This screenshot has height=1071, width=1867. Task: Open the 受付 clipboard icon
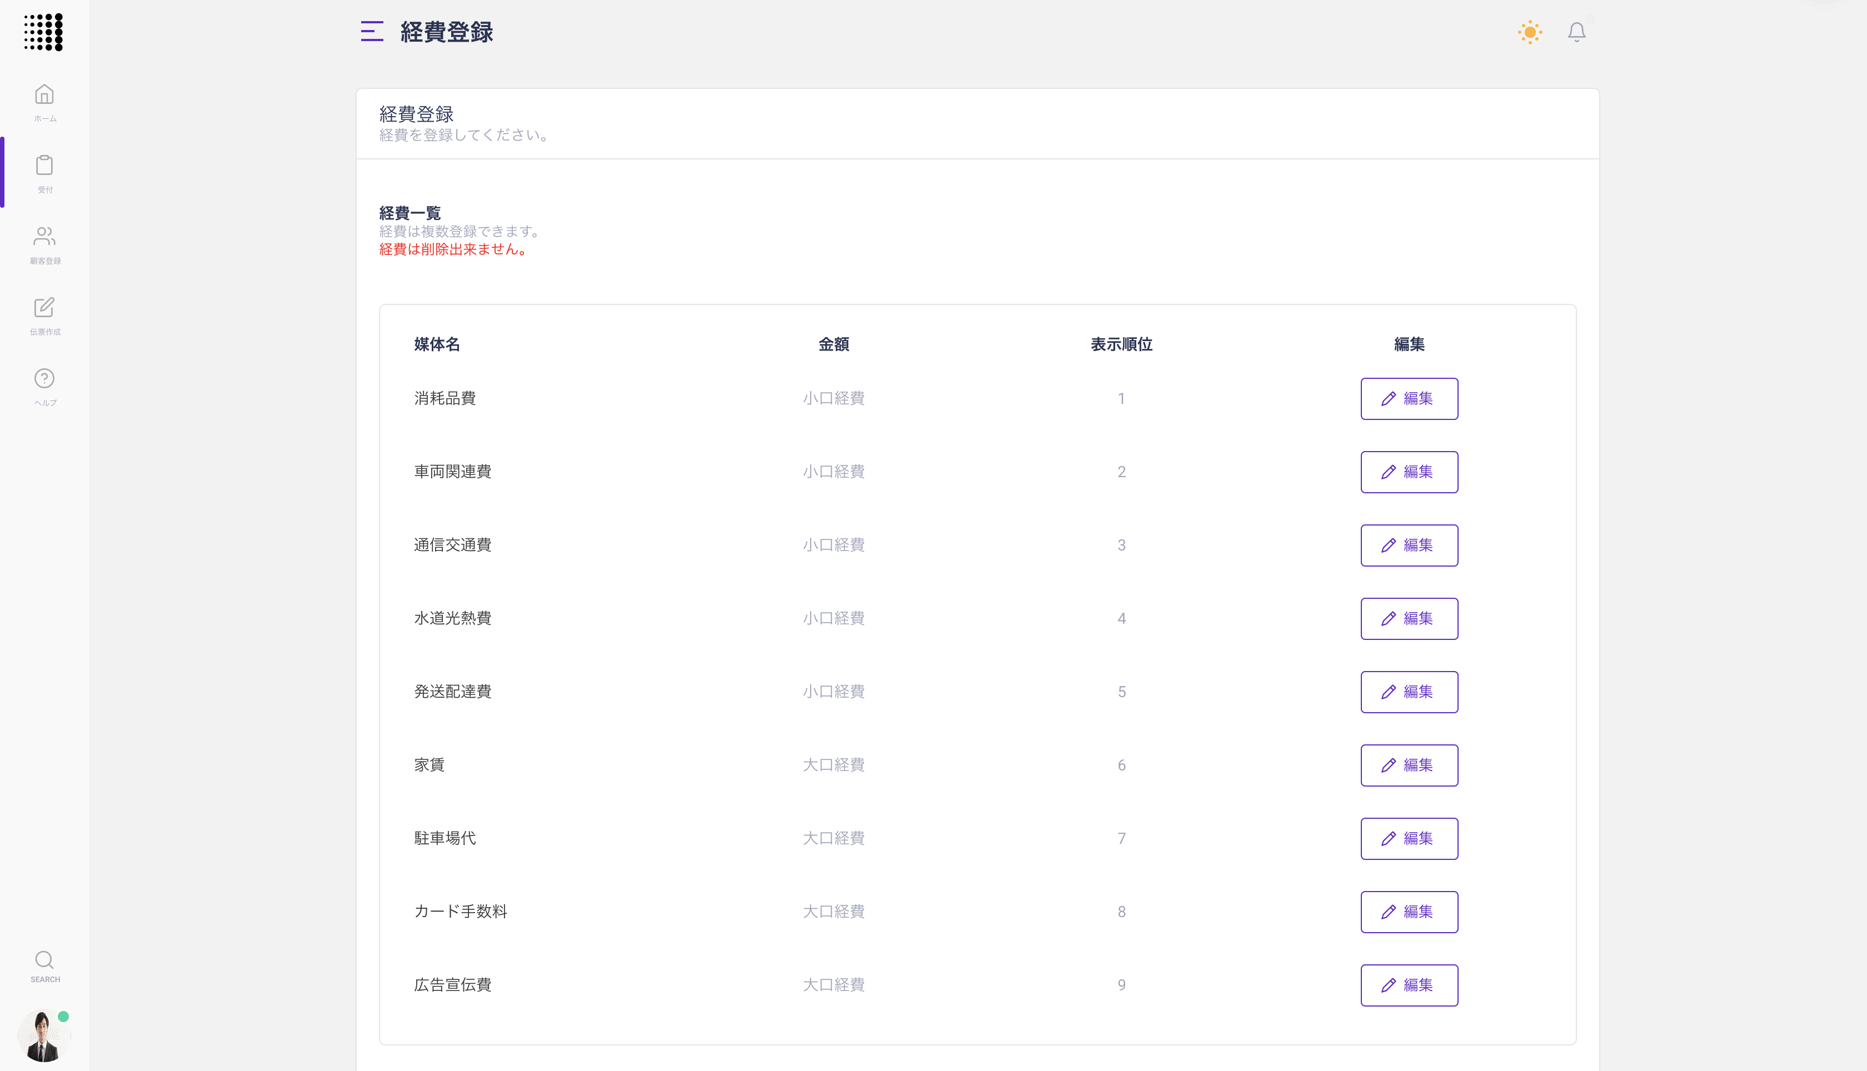tap(44, 166)
